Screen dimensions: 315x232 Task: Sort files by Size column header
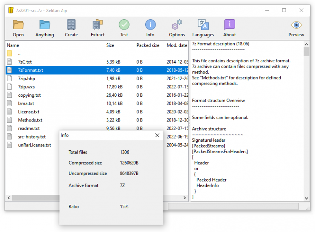(x=110, y=45)
